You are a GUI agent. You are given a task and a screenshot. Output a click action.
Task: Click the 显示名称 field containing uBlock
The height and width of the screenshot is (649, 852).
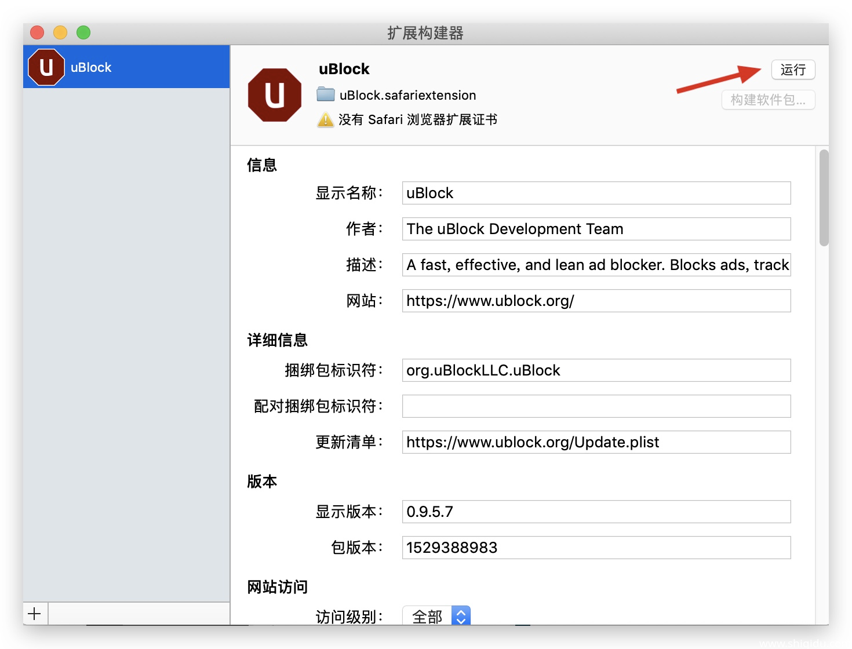[x=596, y=193]
